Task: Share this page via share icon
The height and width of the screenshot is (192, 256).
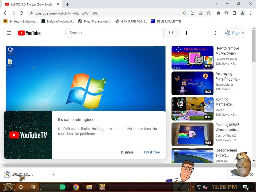Action: click(x=200, y=13)
